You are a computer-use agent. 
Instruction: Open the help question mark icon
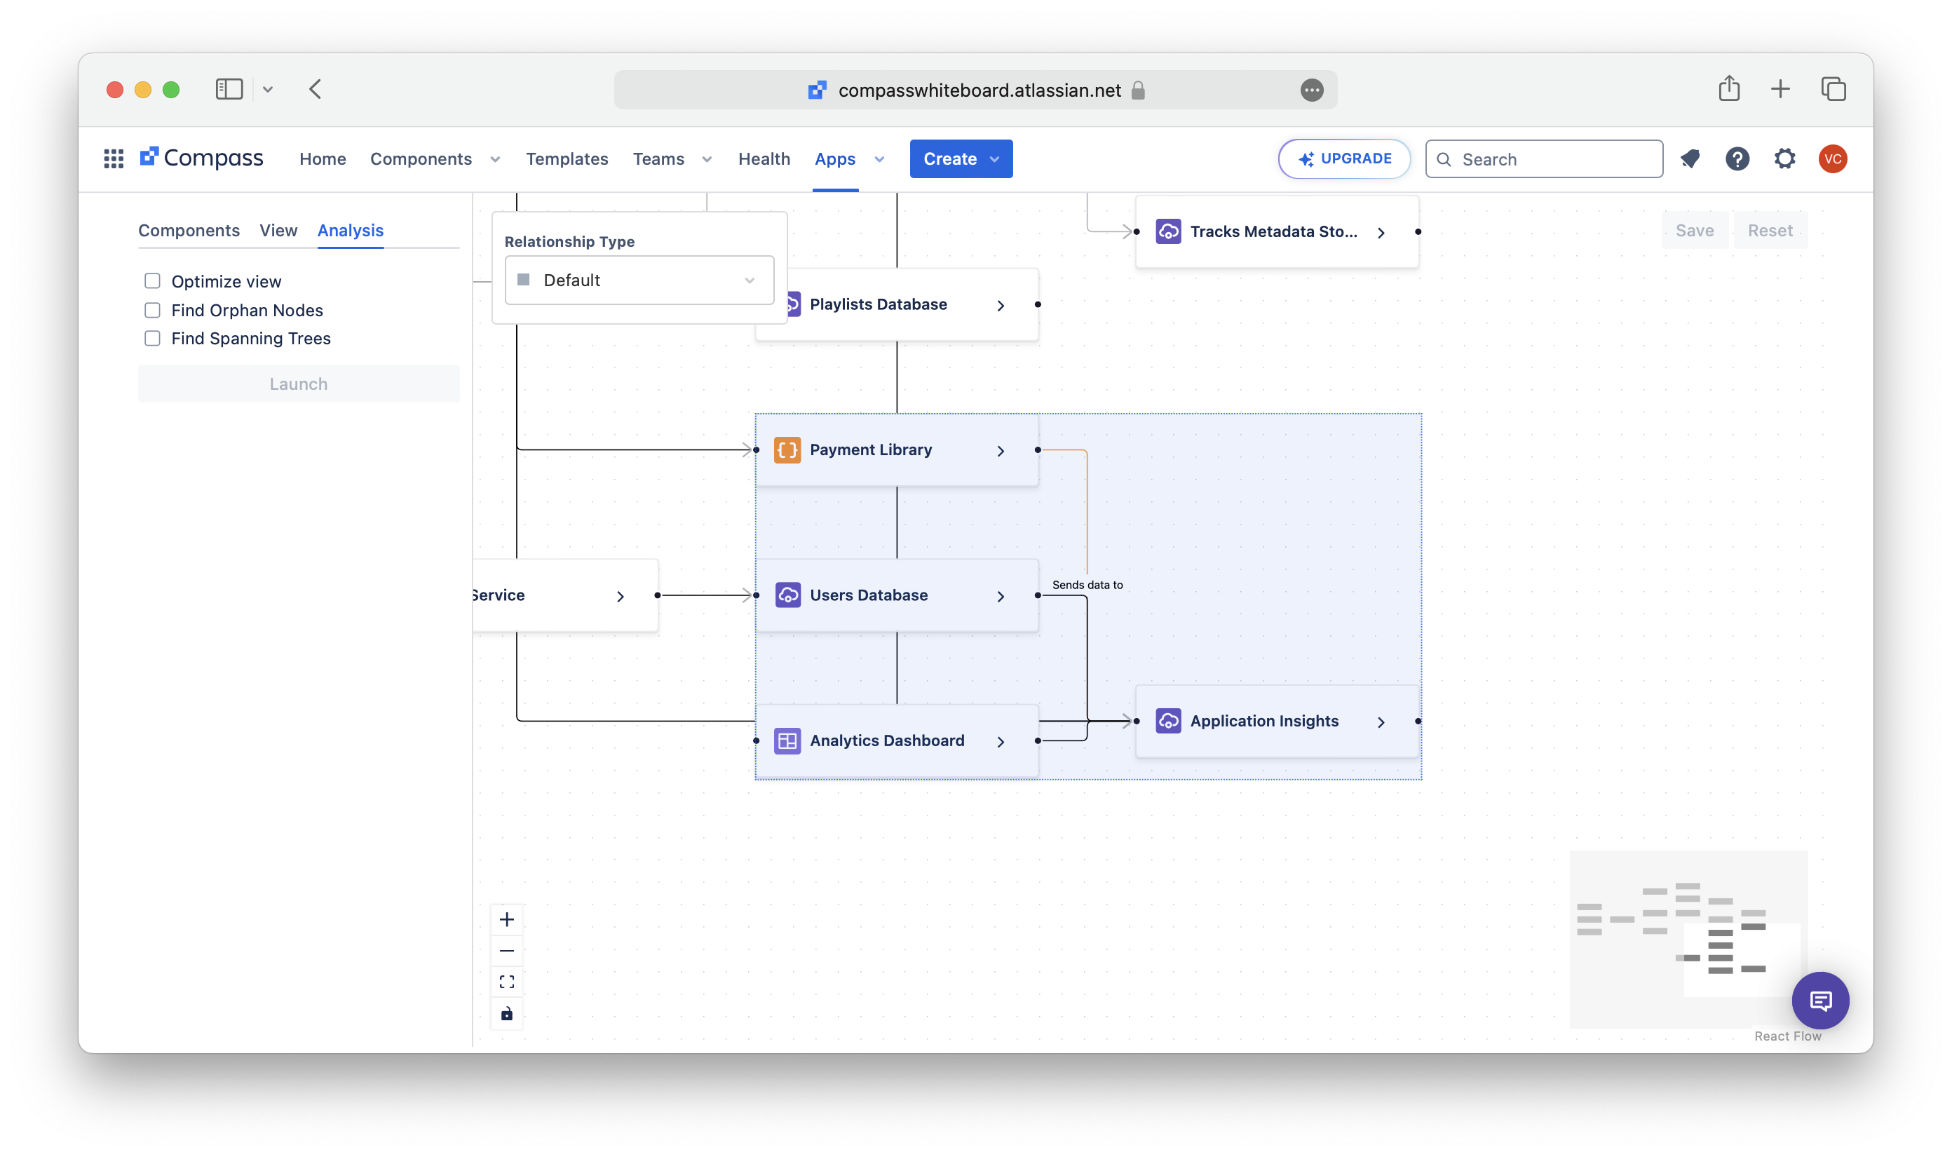pos(1737,159)
